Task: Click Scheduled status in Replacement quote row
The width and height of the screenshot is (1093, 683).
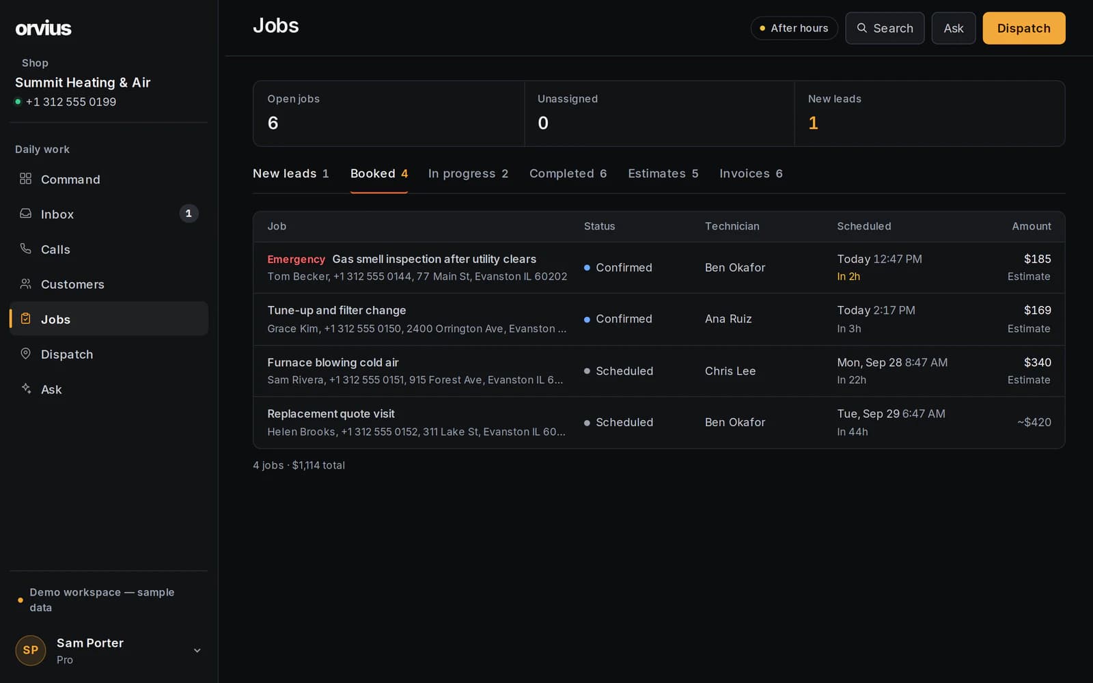Action: tap(618, 422)
